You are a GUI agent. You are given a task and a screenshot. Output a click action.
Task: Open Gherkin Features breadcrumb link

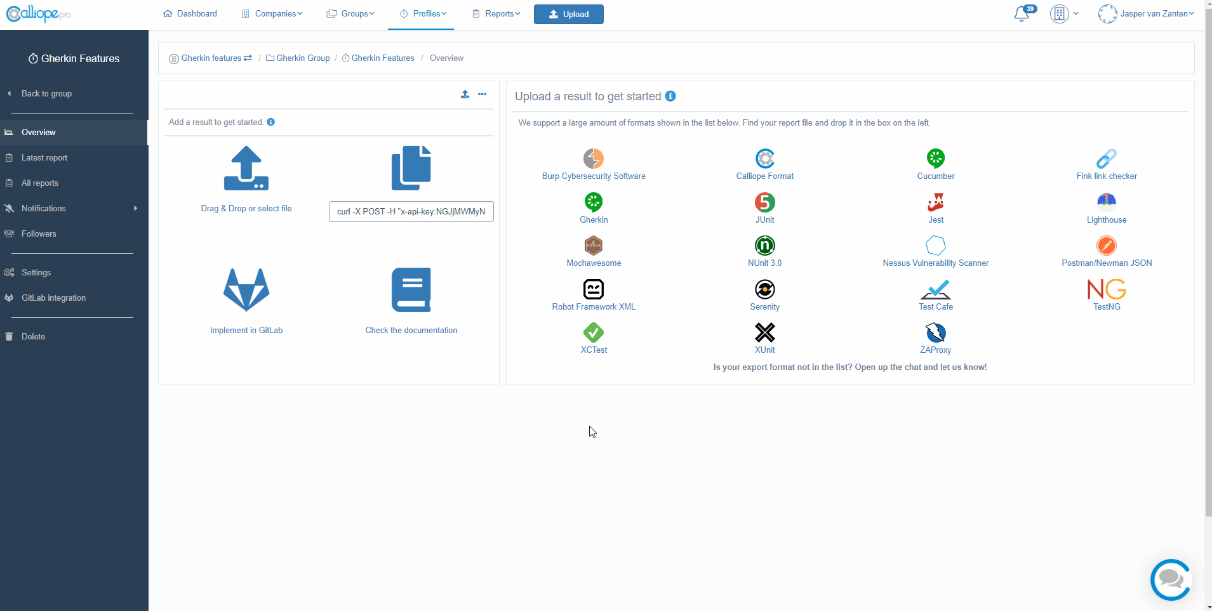[378, 58]
